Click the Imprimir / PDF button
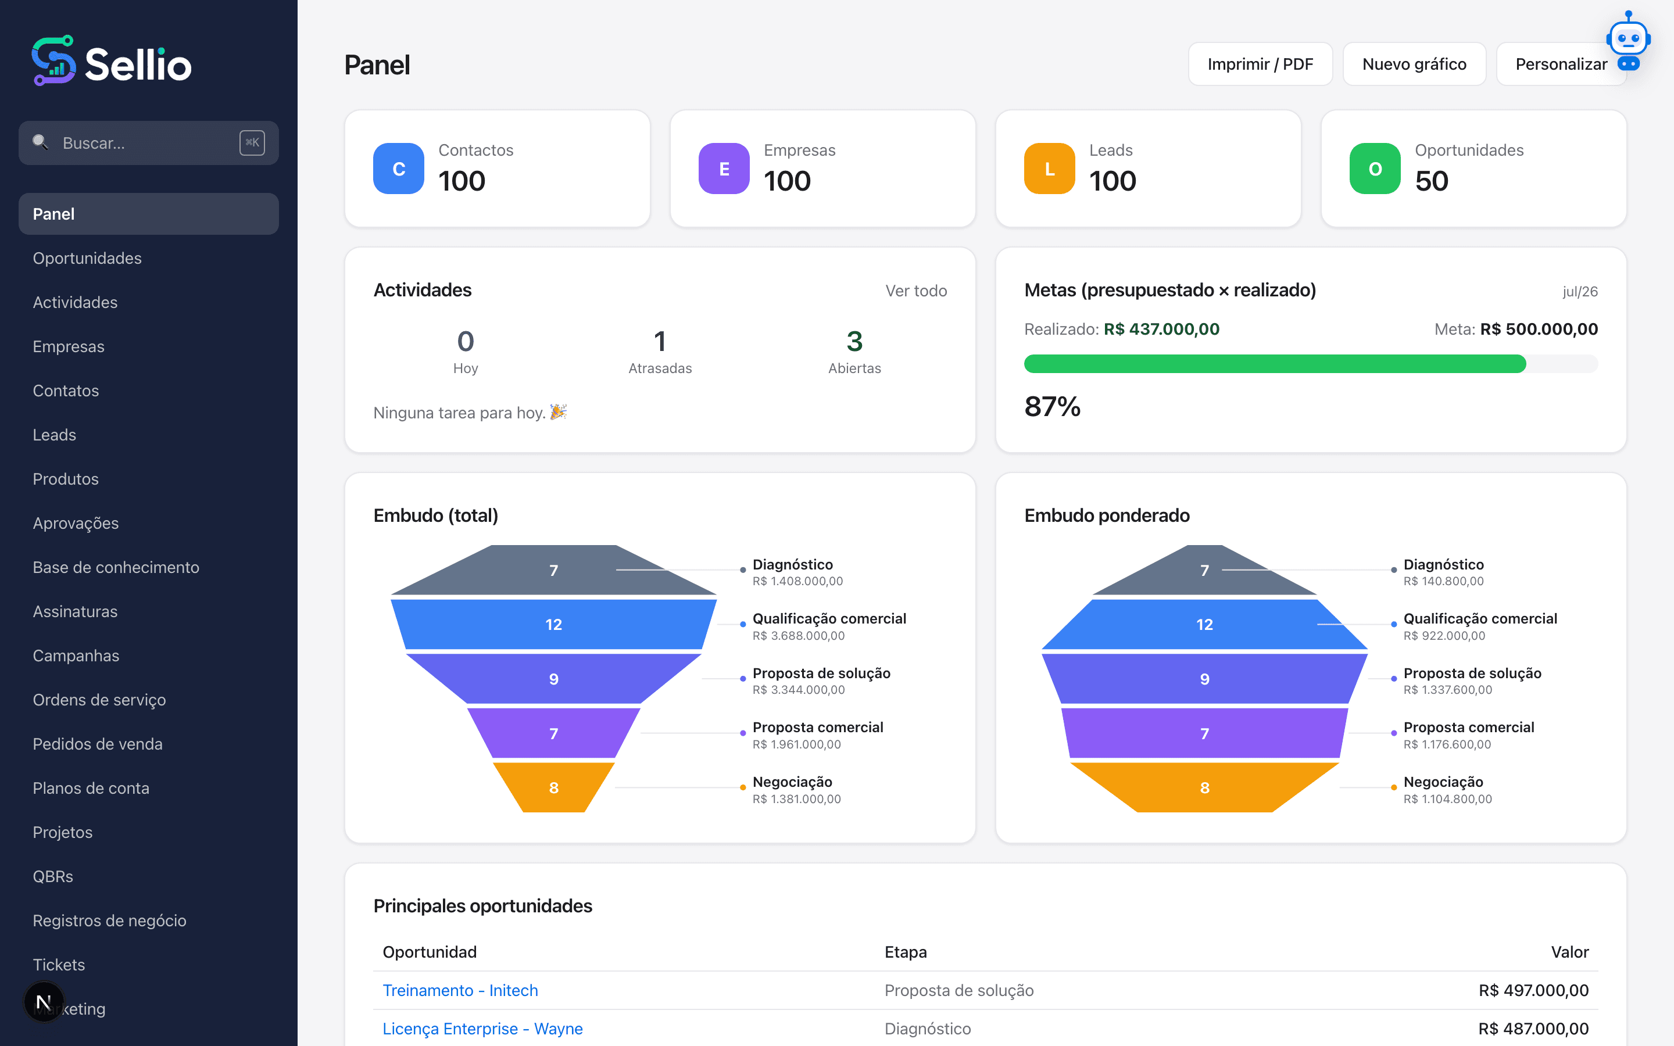 [1260, 65]
